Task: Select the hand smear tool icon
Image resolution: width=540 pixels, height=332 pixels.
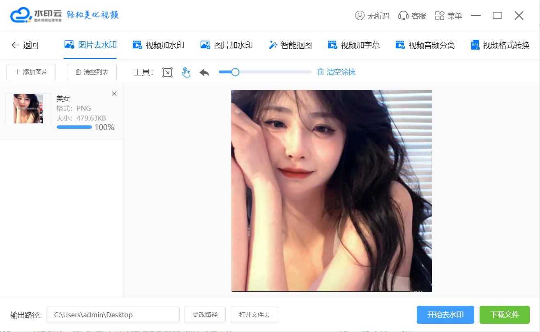Action: [x=186, y=73]
